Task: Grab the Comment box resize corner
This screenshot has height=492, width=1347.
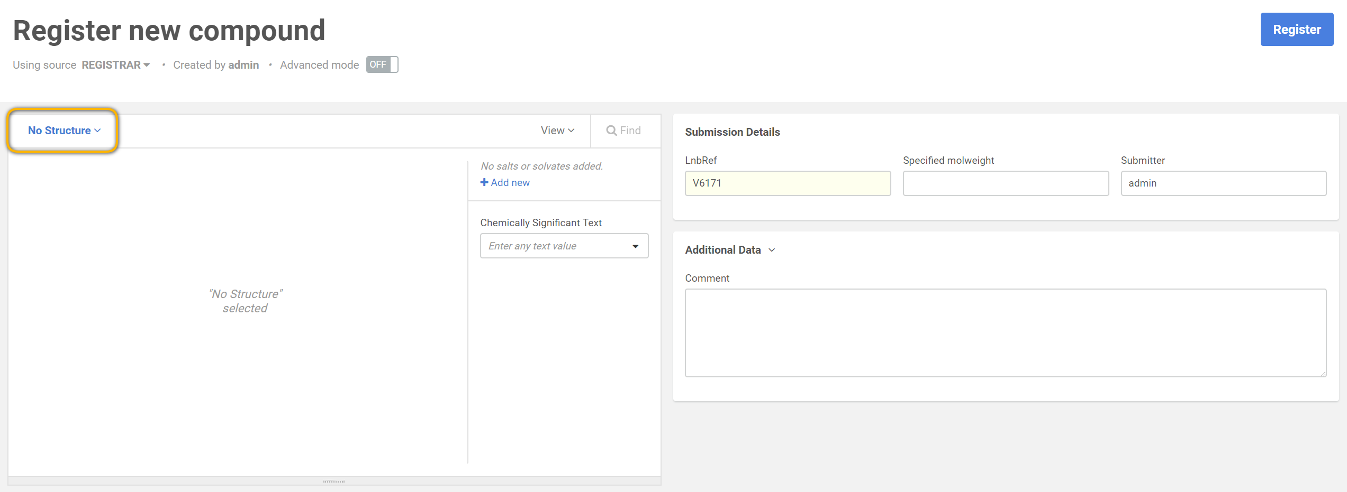Action: tap(1323, 374)
